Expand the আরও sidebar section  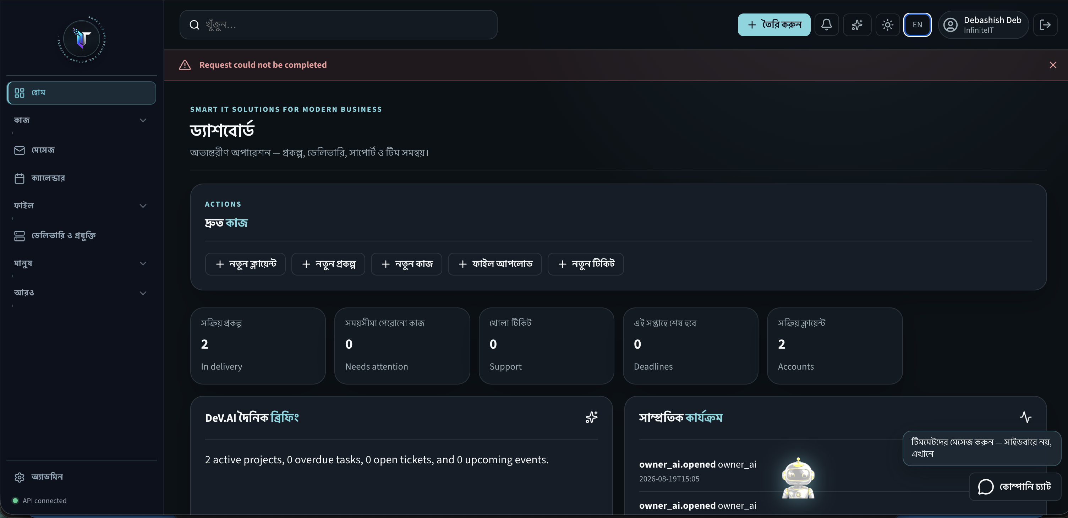[x=81, y=293]
